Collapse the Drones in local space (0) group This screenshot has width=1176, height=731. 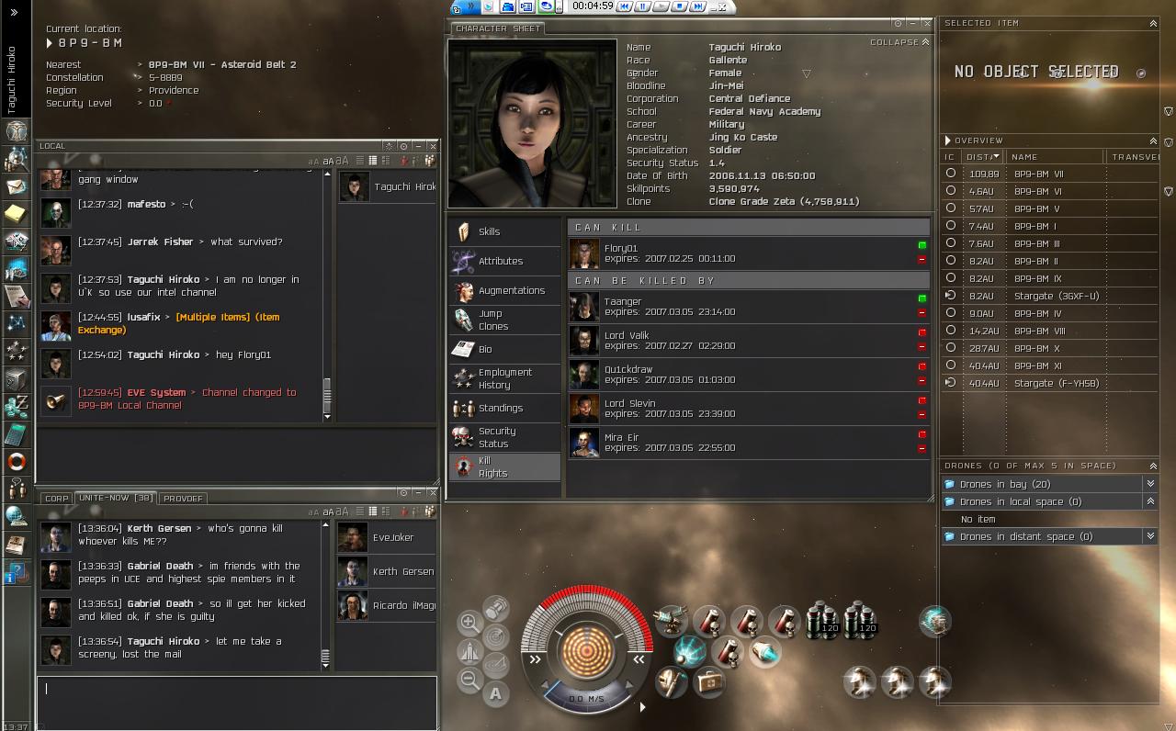1150,501
